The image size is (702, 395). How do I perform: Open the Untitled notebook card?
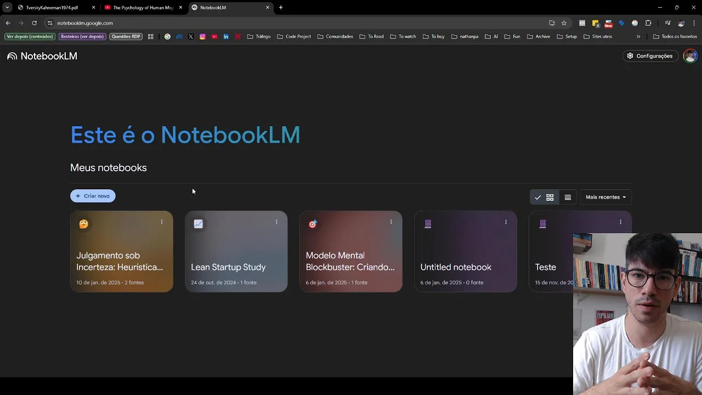[x=465, y=252]
